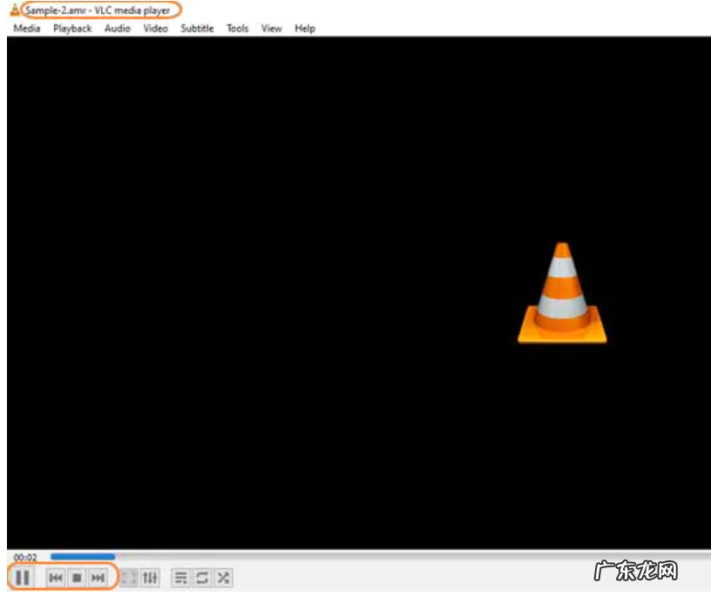Screen dimensions: 711x596
Task: Skip to next media track
Action: click(x=98, y=578)
